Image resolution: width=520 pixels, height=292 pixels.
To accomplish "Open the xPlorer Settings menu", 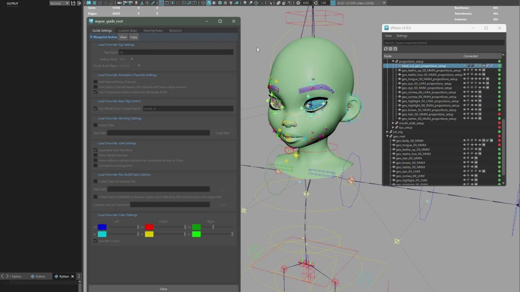I will [x=402, y=36].
